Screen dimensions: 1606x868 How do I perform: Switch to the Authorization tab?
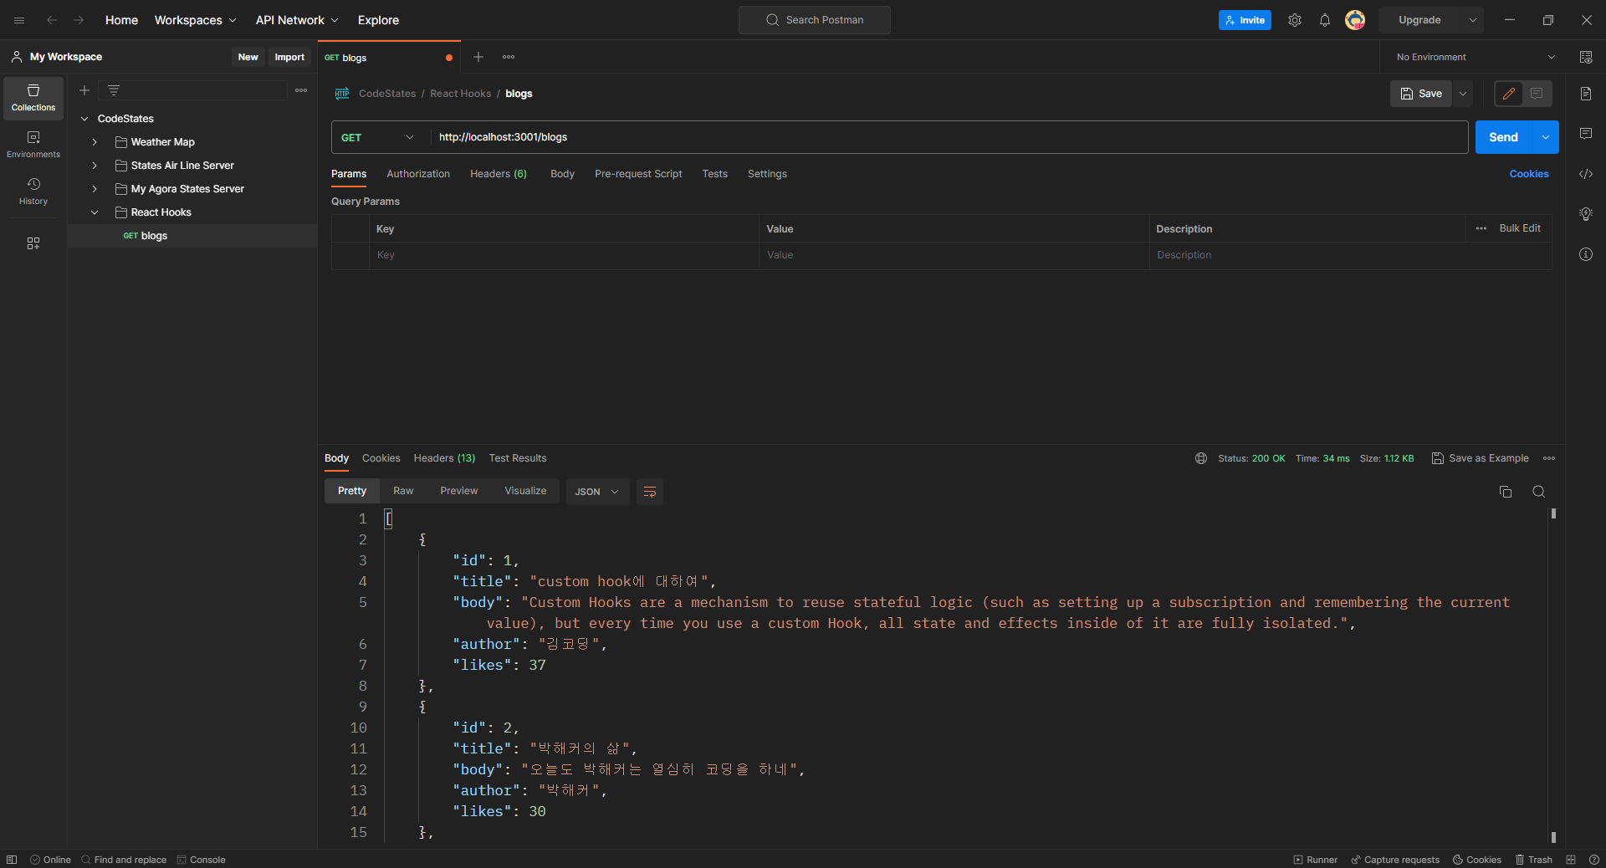[x=417, y=174]
